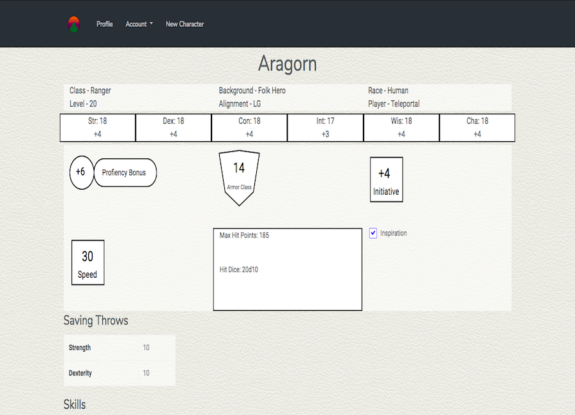The width and height of the screenshot is (575, 415).
Task: Click the Class - Ranger text
Action: 90,91
